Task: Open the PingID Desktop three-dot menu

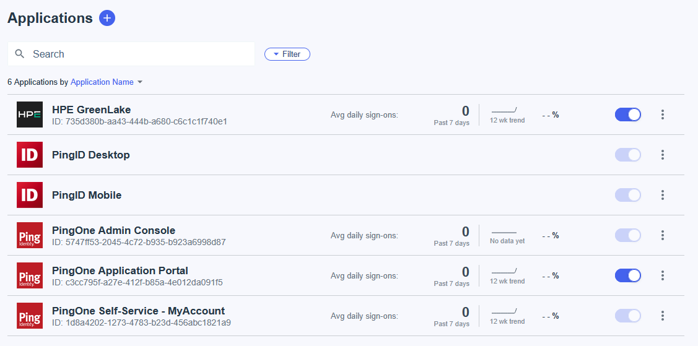Action: point(662,155)
